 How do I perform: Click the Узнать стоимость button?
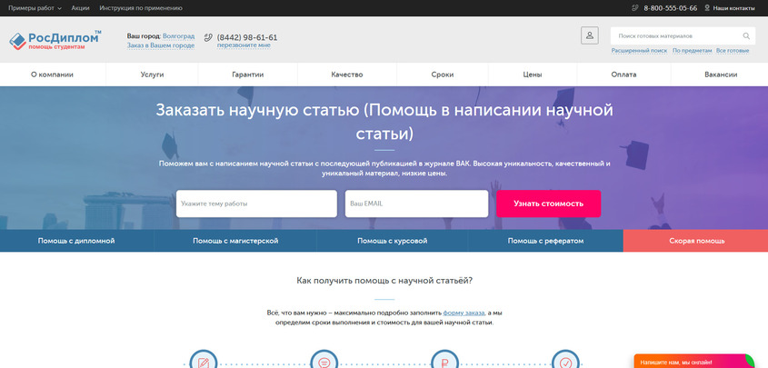point(549,204)
